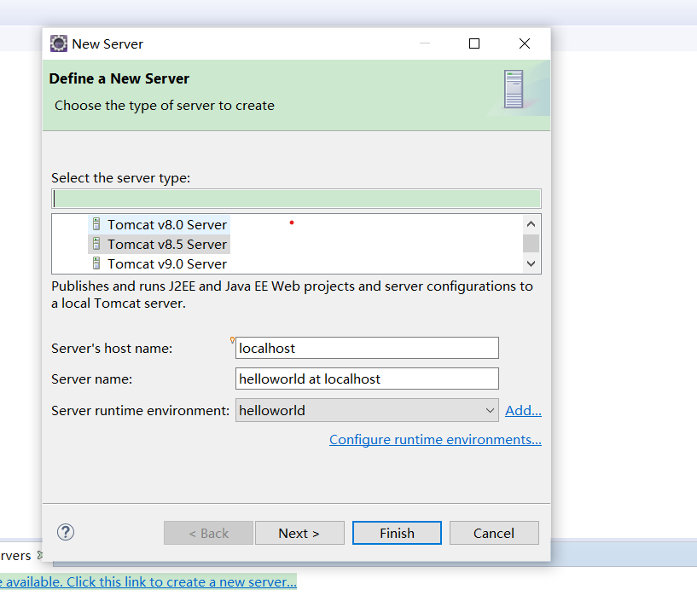
Task: Select the Tomcat v8.0 Server icon
Action: pos(96,224)
